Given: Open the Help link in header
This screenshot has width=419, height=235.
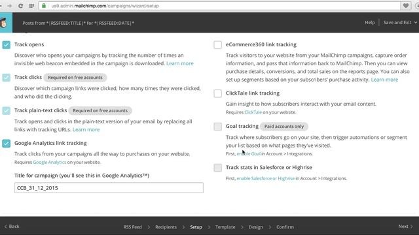Looking at the screenshot, I should click(x=369, y=23).
